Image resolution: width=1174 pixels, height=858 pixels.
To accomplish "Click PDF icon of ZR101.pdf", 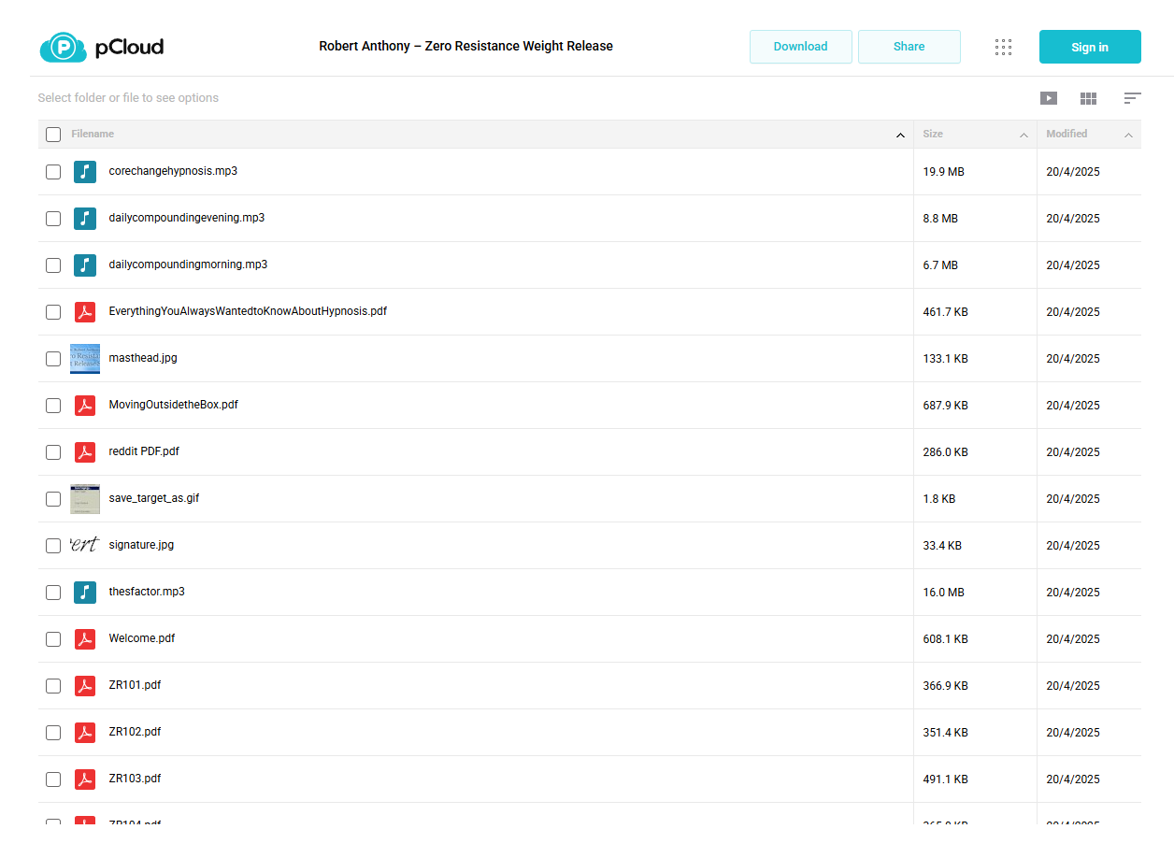I will tap(85, 686).
